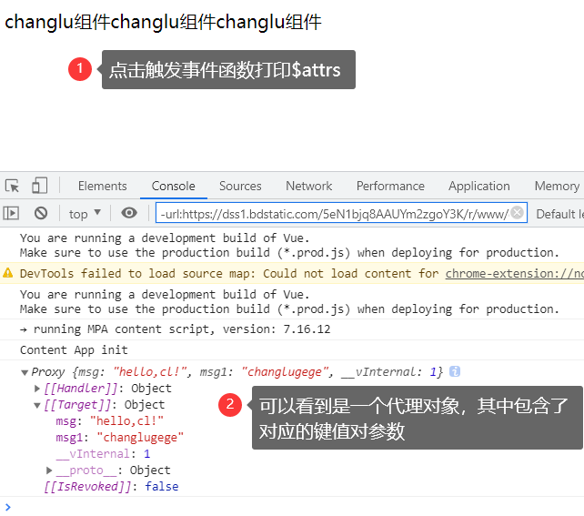Image resolution: width=584 pixels, height=516 pixels.
Task: Collapse the [[Target]] Object node
Action: pos(37,405)
